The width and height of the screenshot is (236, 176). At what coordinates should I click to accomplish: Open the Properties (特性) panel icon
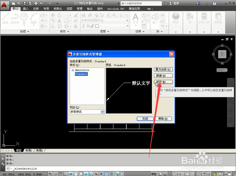(176, 18)
